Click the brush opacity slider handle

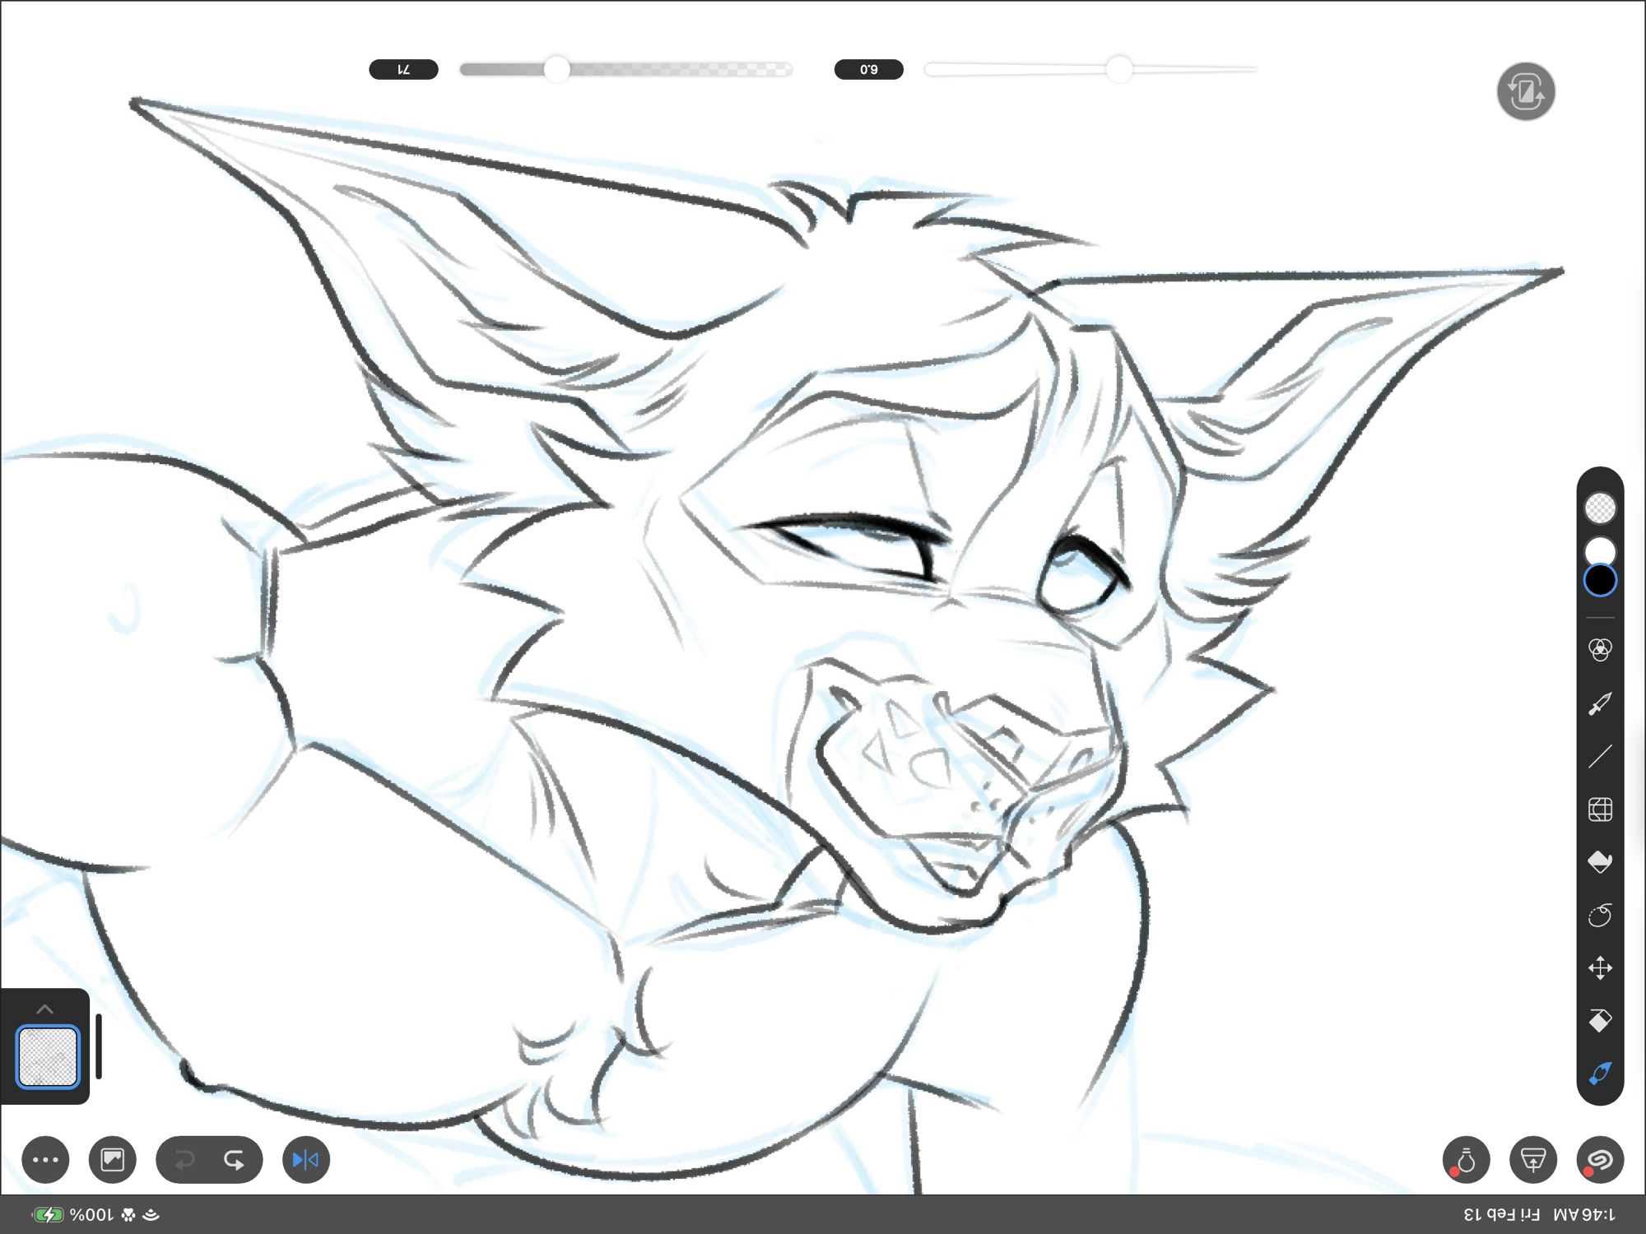tap(557, 70)
